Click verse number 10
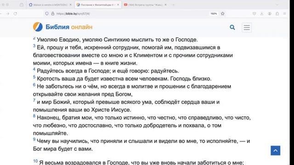This screenshot has width=294, height=165. click(x=35, y=161)
